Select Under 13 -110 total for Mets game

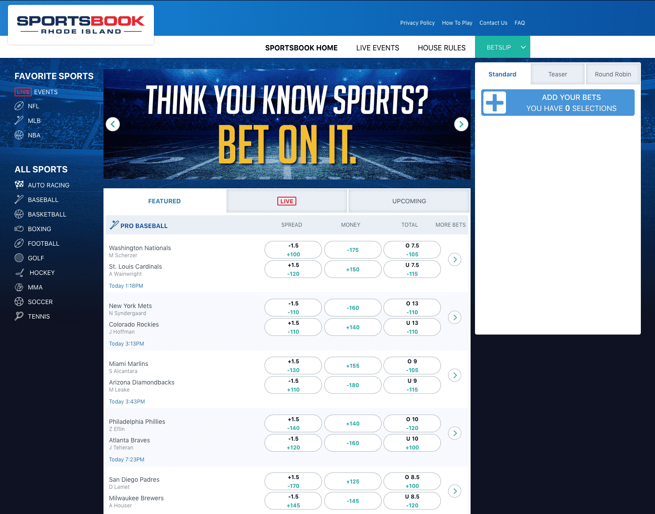tap(412, 327)
